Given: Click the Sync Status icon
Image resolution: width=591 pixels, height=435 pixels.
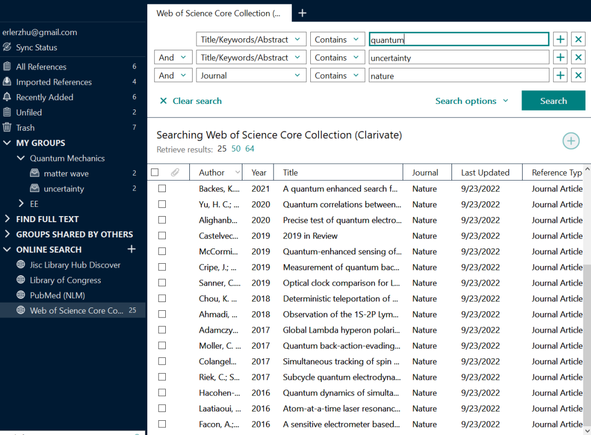Looking at the screenshot, I should [x=7, y=47].
